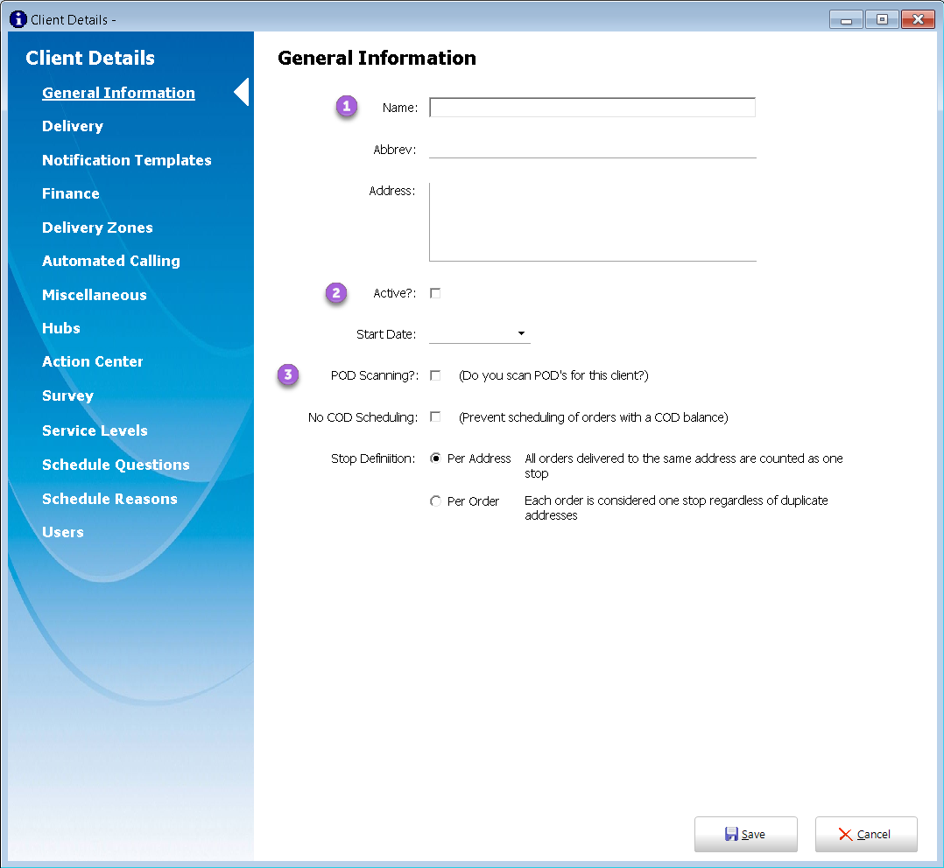Select the Per Order stop definition
Screen dimensions: 944x868
(435, 501)
